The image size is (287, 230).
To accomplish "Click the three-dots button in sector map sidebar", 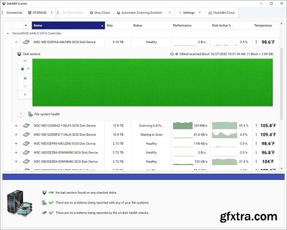I will 25,61.
